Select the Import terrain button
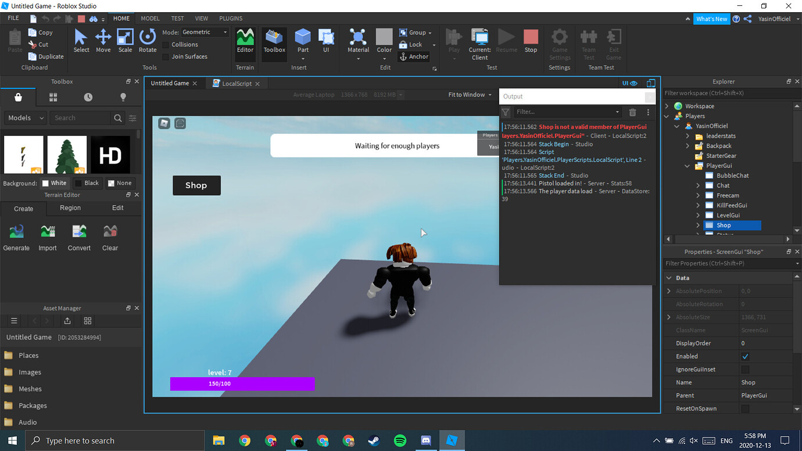 pos(47,235)
